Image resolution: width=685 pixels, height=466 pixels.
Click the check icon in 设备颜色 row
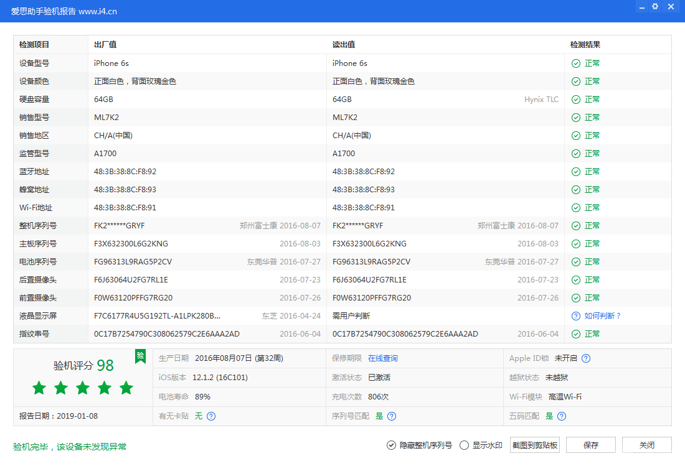tap(576, 81)
